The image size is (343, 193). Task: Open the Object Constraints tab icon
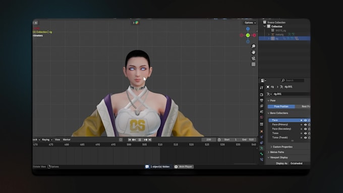pos(262,143)
